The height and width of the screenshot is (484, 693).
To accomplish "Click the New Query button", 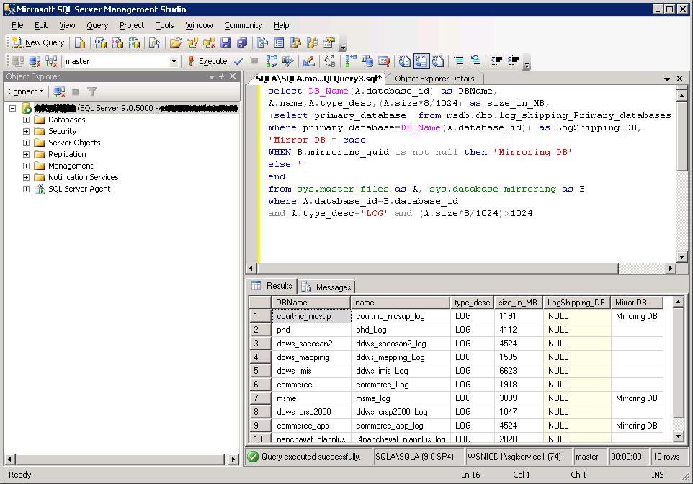I will click(38, 42).
